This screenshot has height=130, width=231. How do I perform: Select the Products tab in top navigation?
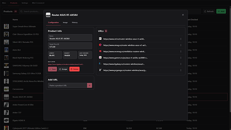click(14, 3)
